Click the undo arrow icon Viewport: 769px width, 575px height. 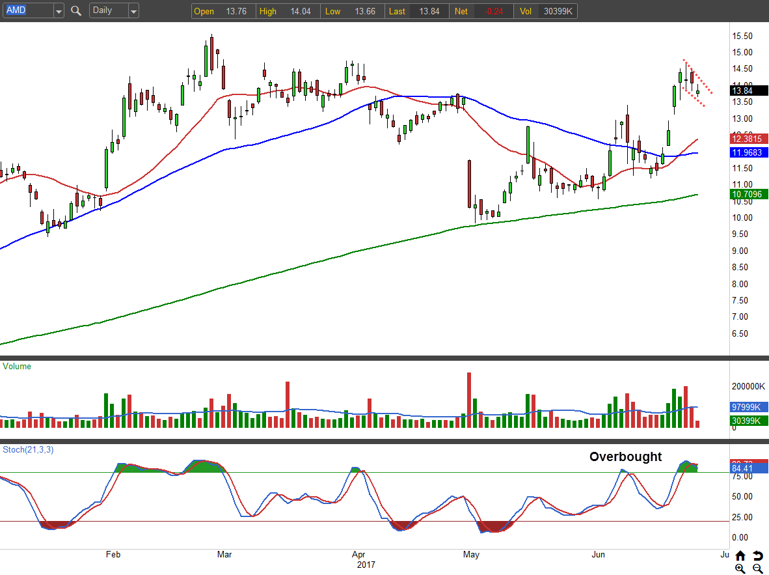(x=757, y=555)
